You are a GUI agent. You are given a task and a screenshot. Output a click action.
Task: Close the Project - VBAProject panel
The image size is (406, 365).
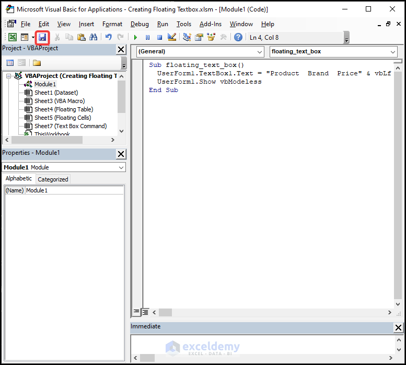pyautogui.click(x=121, y=50)
